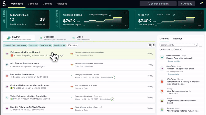Open the Date filter dropdown
Screen dimensions: 206x115
[178, 49]
